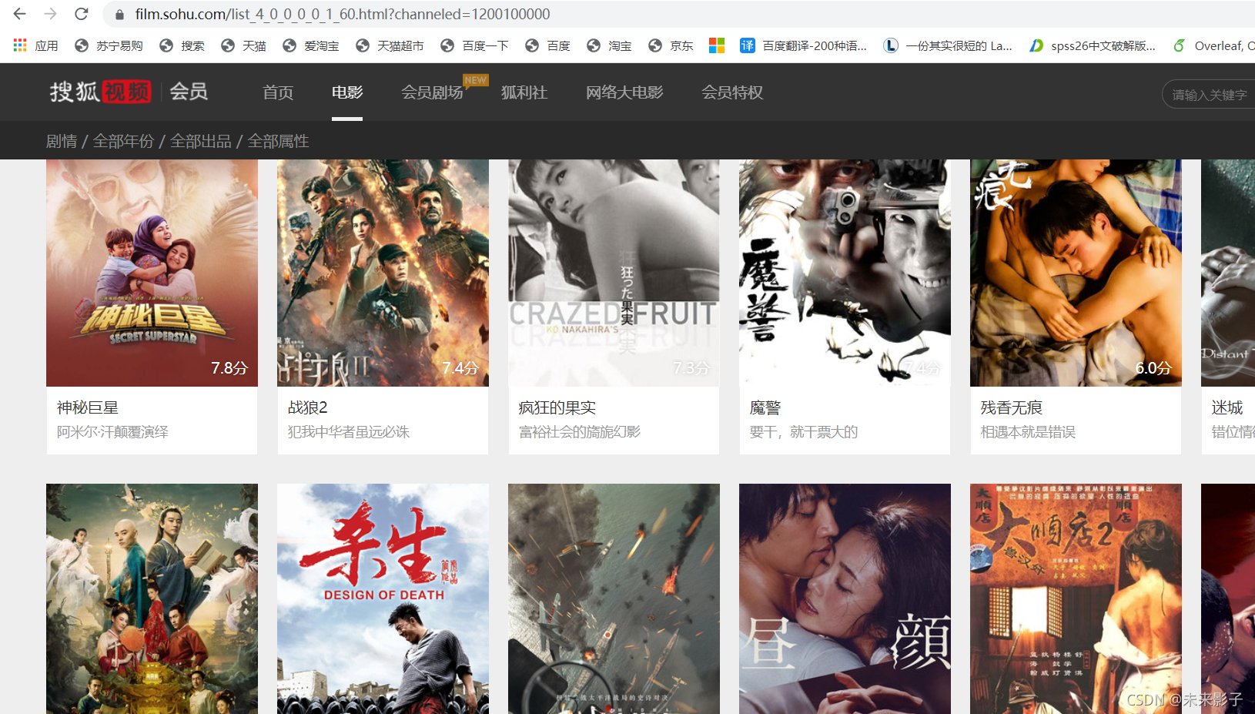This screenshot has height=714, width=1255.
Task: Open the 昼颜 movie poster
Action: 845,598
